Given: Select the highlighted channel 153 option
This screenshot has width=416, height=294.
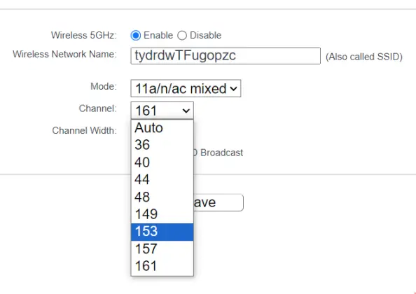Looking at the screenshot, I should 162,232.
